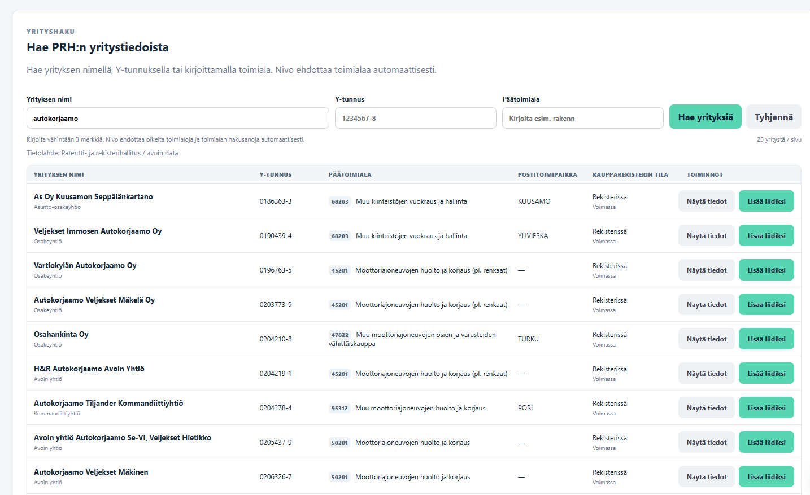
Task: Select the Yrityksen nimi column header
Action: pyautogui.click(x=59, y=175)
